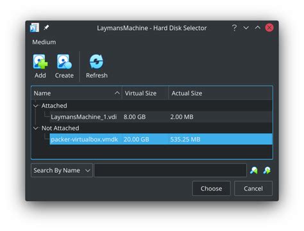The image size is (304, 231).
Task: Collapse the Not Attached group
Action: click(36, 128)
